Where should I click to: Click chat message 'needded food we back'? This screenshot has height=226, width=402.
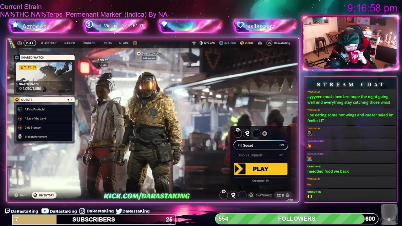[x=328, y=171]
